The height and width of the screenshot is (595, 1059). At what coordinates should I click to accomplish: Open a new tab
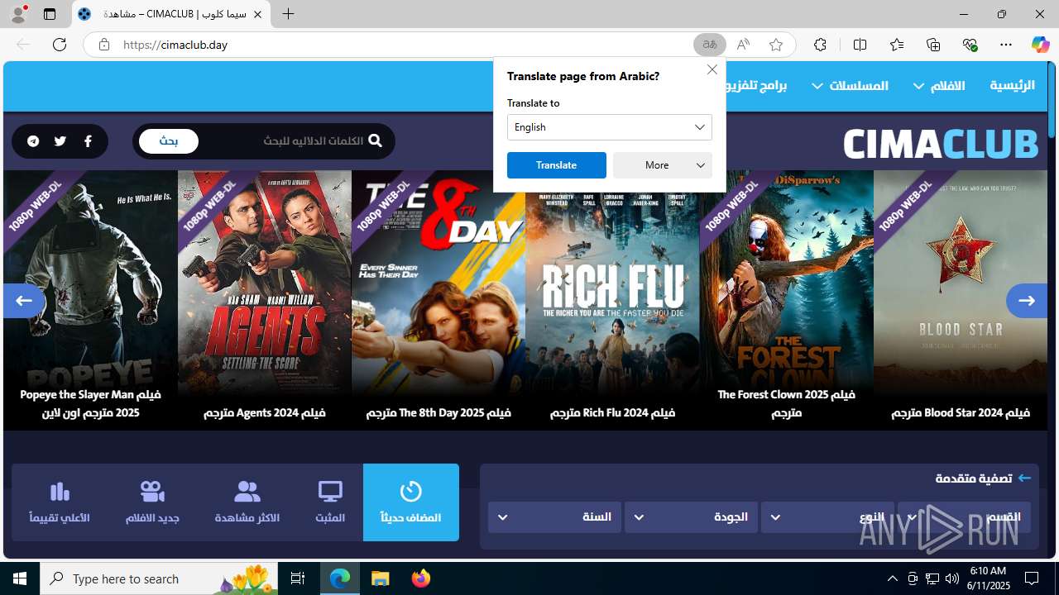[x=288, y=14]
